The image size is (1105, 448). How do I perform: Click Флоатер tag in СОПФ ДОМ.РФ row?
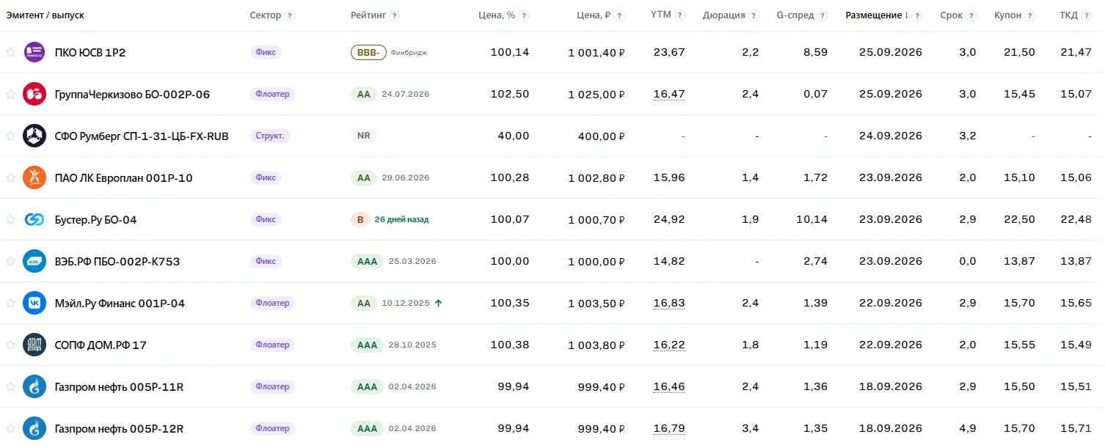point(272,345)
